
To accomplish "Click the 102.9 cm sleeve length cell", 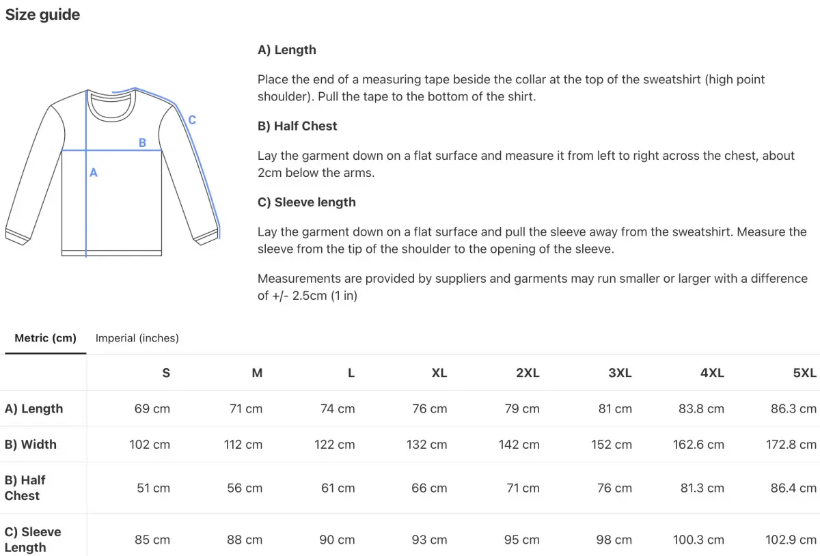I will point(791,540).
